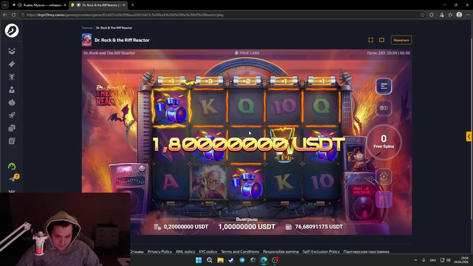The image size is (473, 266).
Task: Open the slot game menu button
Action: pyautogui.click(x=384, y=86)
